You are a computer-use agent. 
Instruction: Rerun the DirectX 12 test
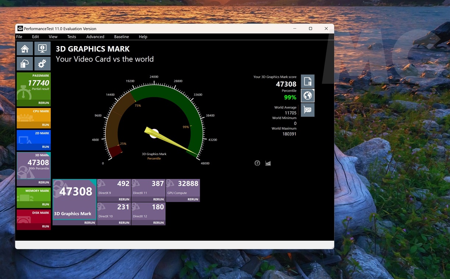158,223
